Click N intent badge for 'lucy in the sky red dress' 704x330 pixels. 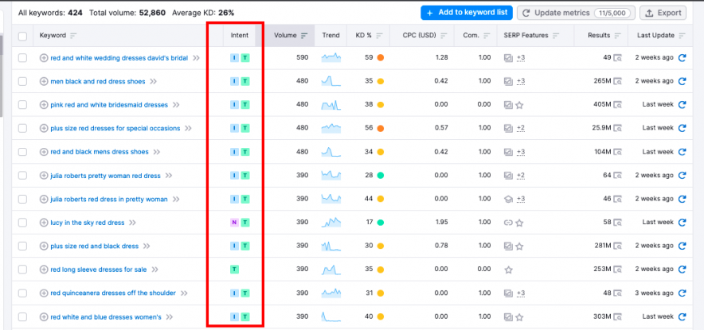point(234,223)
